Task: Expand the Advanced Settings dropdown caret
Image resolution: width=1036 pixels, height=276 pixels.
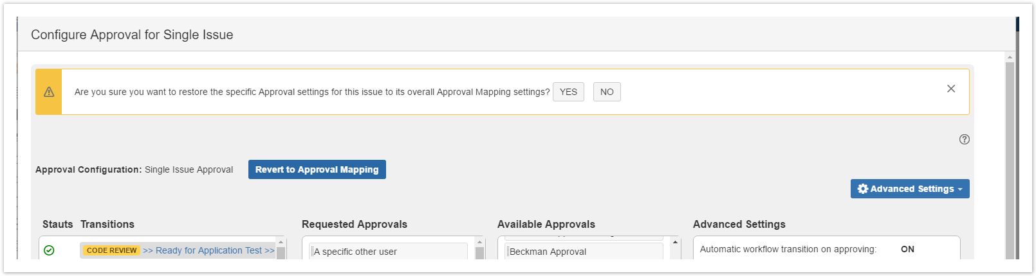Action: (960, 189)
